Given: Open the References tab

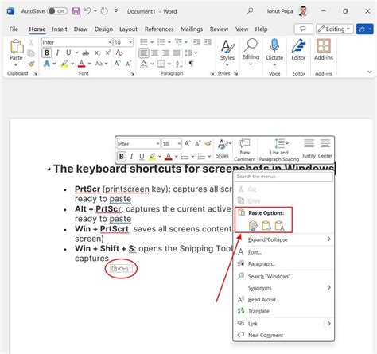Looking at the screenshot, I should (x=159, y=29).
